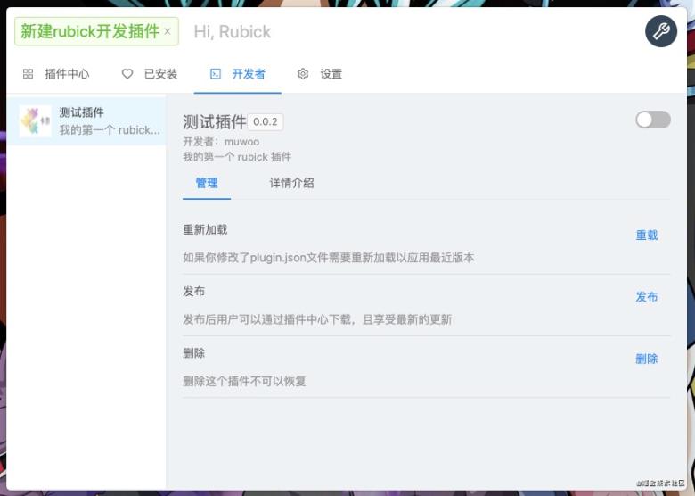Click the 删除 link to delete plugin
695x496 pixels.
click(x=646, y=359)
